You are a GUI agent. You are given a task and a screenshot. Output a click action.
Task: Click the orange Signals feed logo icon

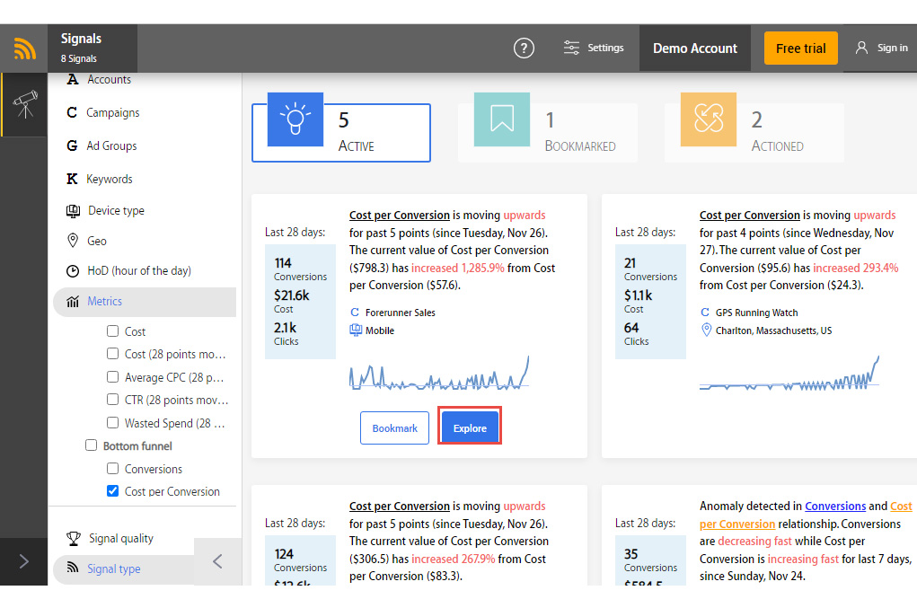(x=24, y=48)
